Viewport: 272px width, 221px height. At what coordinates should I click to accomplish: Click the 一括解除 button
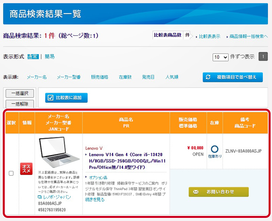click(x=20, y=104)
